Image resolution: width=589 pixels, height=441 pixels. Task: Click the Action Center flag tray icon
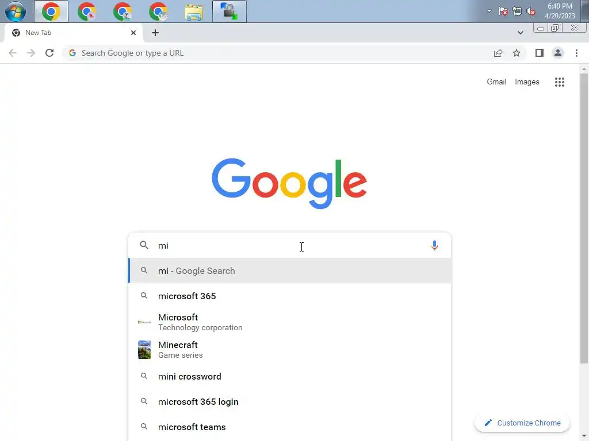[503, 11]
